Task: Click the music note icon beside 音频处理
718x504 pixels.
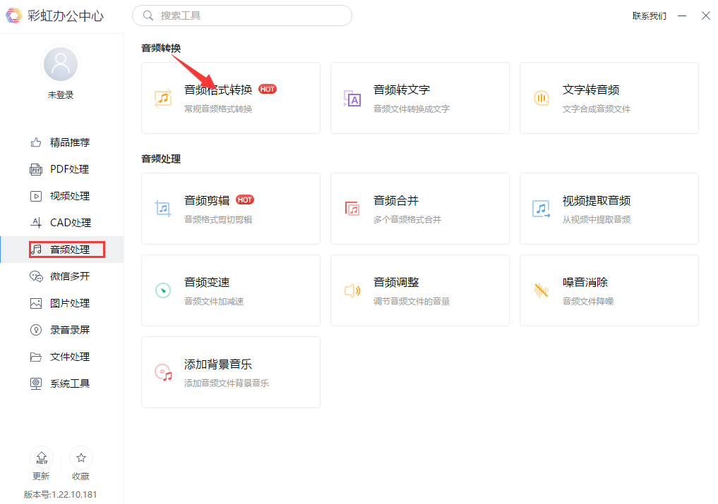Action: point(36,250)
